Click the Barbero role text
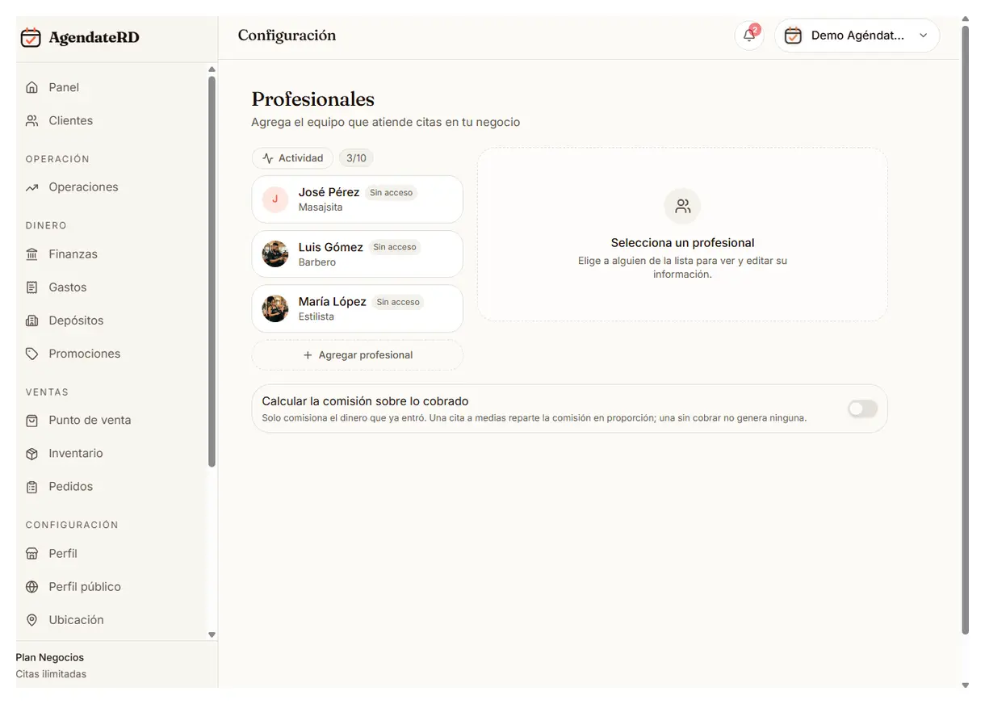This screenshot has width=985, height=704. (317, 262)
